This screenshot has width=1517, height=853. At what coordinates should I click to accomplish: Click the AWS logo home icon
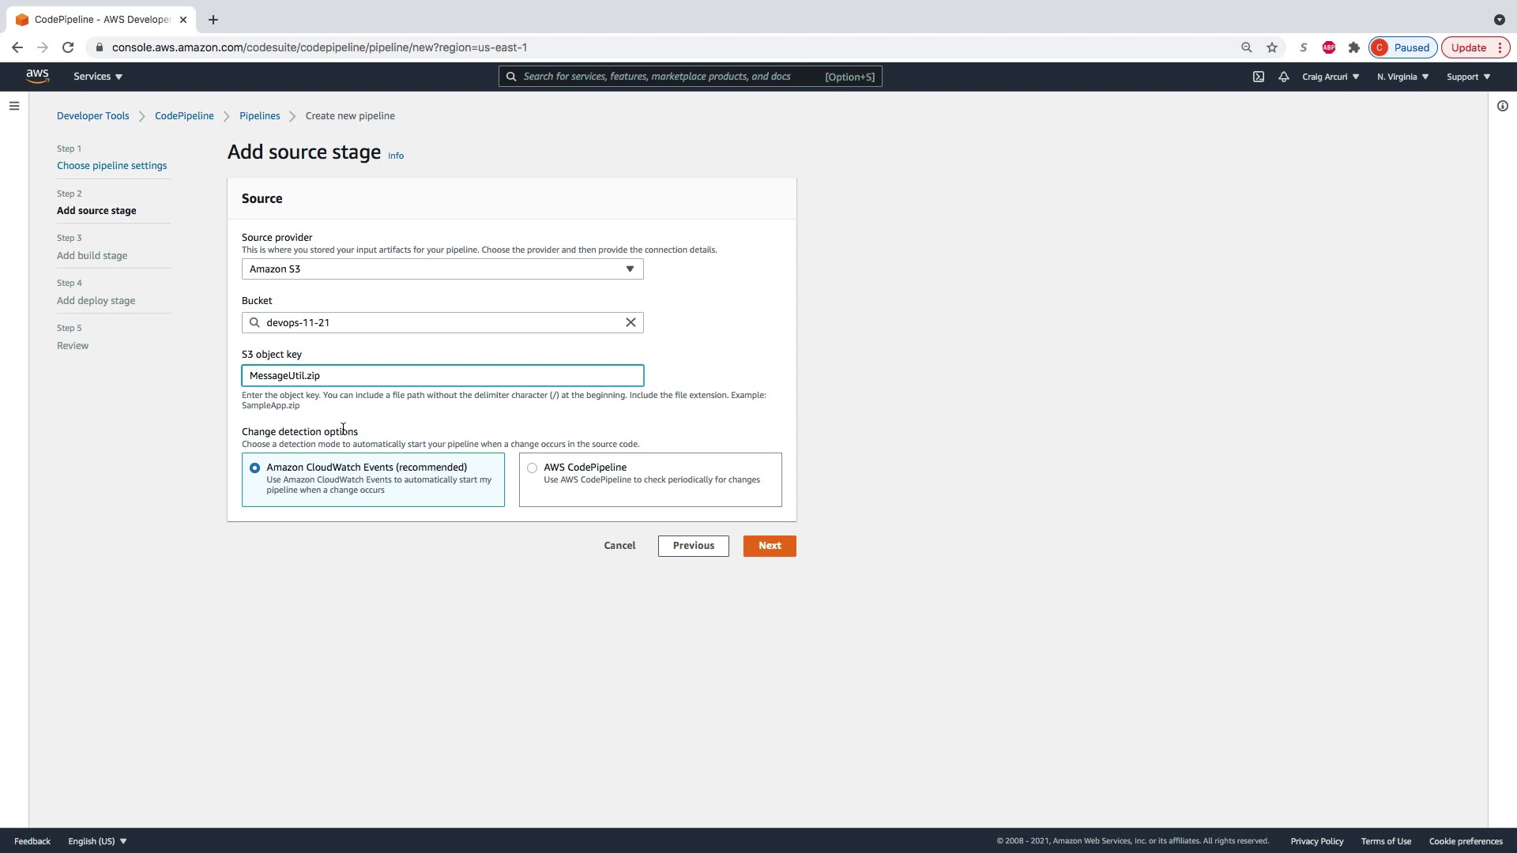point(37,76)
